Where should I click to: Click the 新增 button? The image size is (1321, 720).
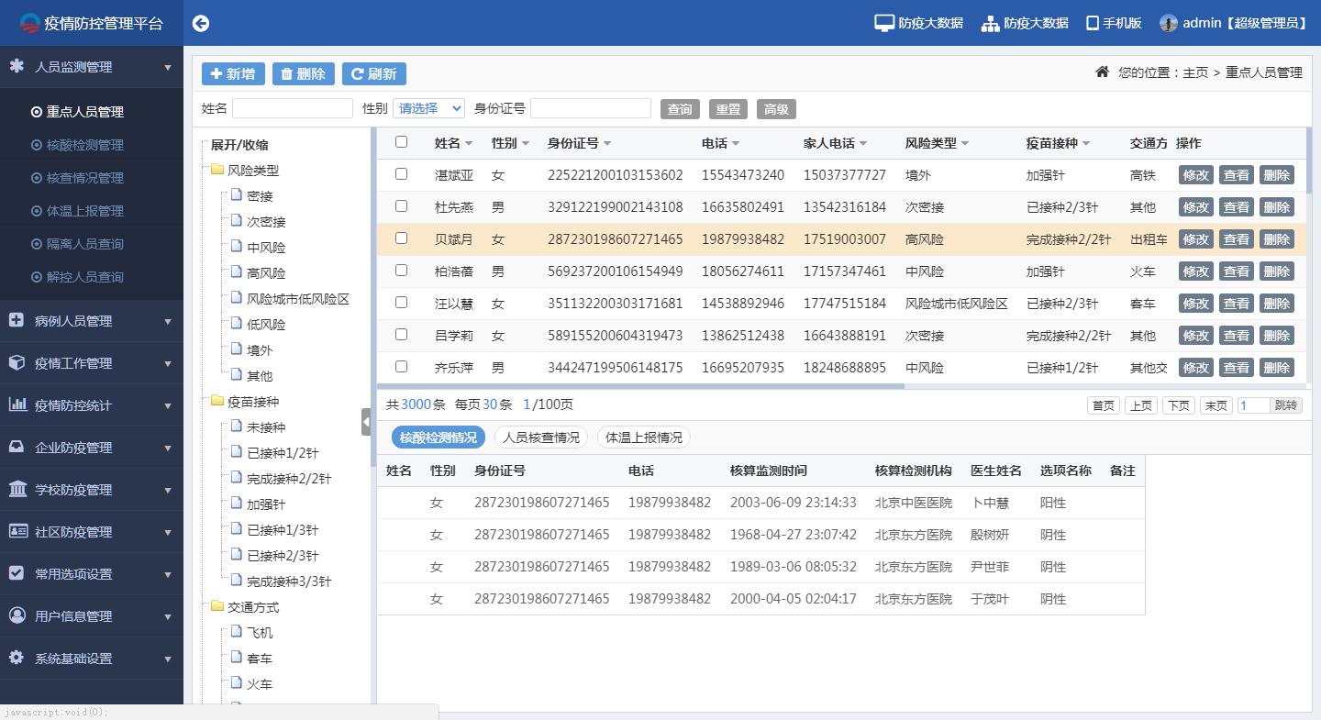[234, 73]
